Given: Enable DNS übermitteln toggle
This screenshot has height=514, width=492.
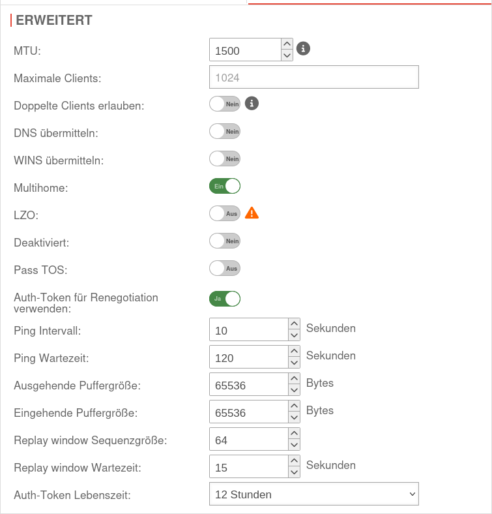Looking at the screenshot, I should (225, 131).
